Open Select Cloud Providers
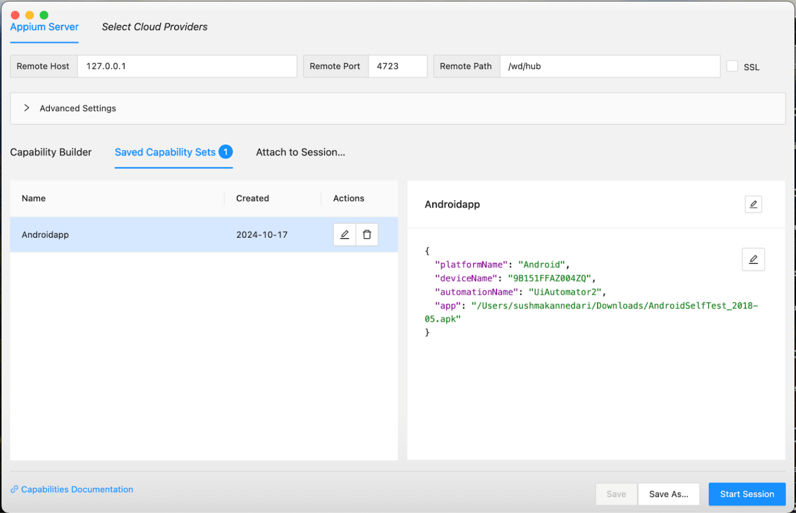The height and width of the screenshot is (513, 796). coord(154,27)
